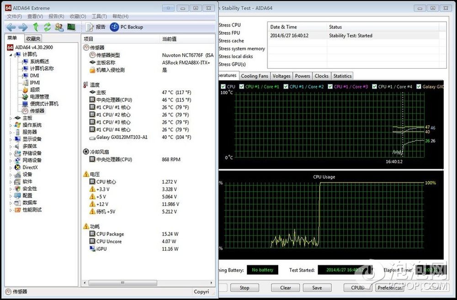Expand the 配置 tree node
Image resolution: width=457 pixels, height=300 pixels.
pos(11,196)
